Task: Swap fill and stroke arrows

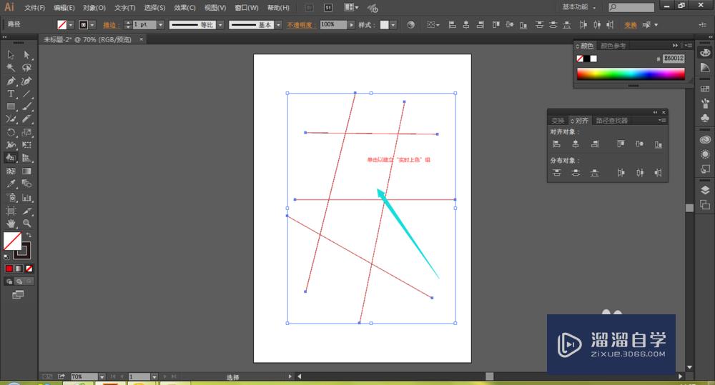Action: point(29,235)
